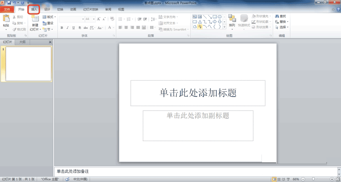The image size is (341, 182).
Task: Open the File (文件) tab
Action: 7,9
